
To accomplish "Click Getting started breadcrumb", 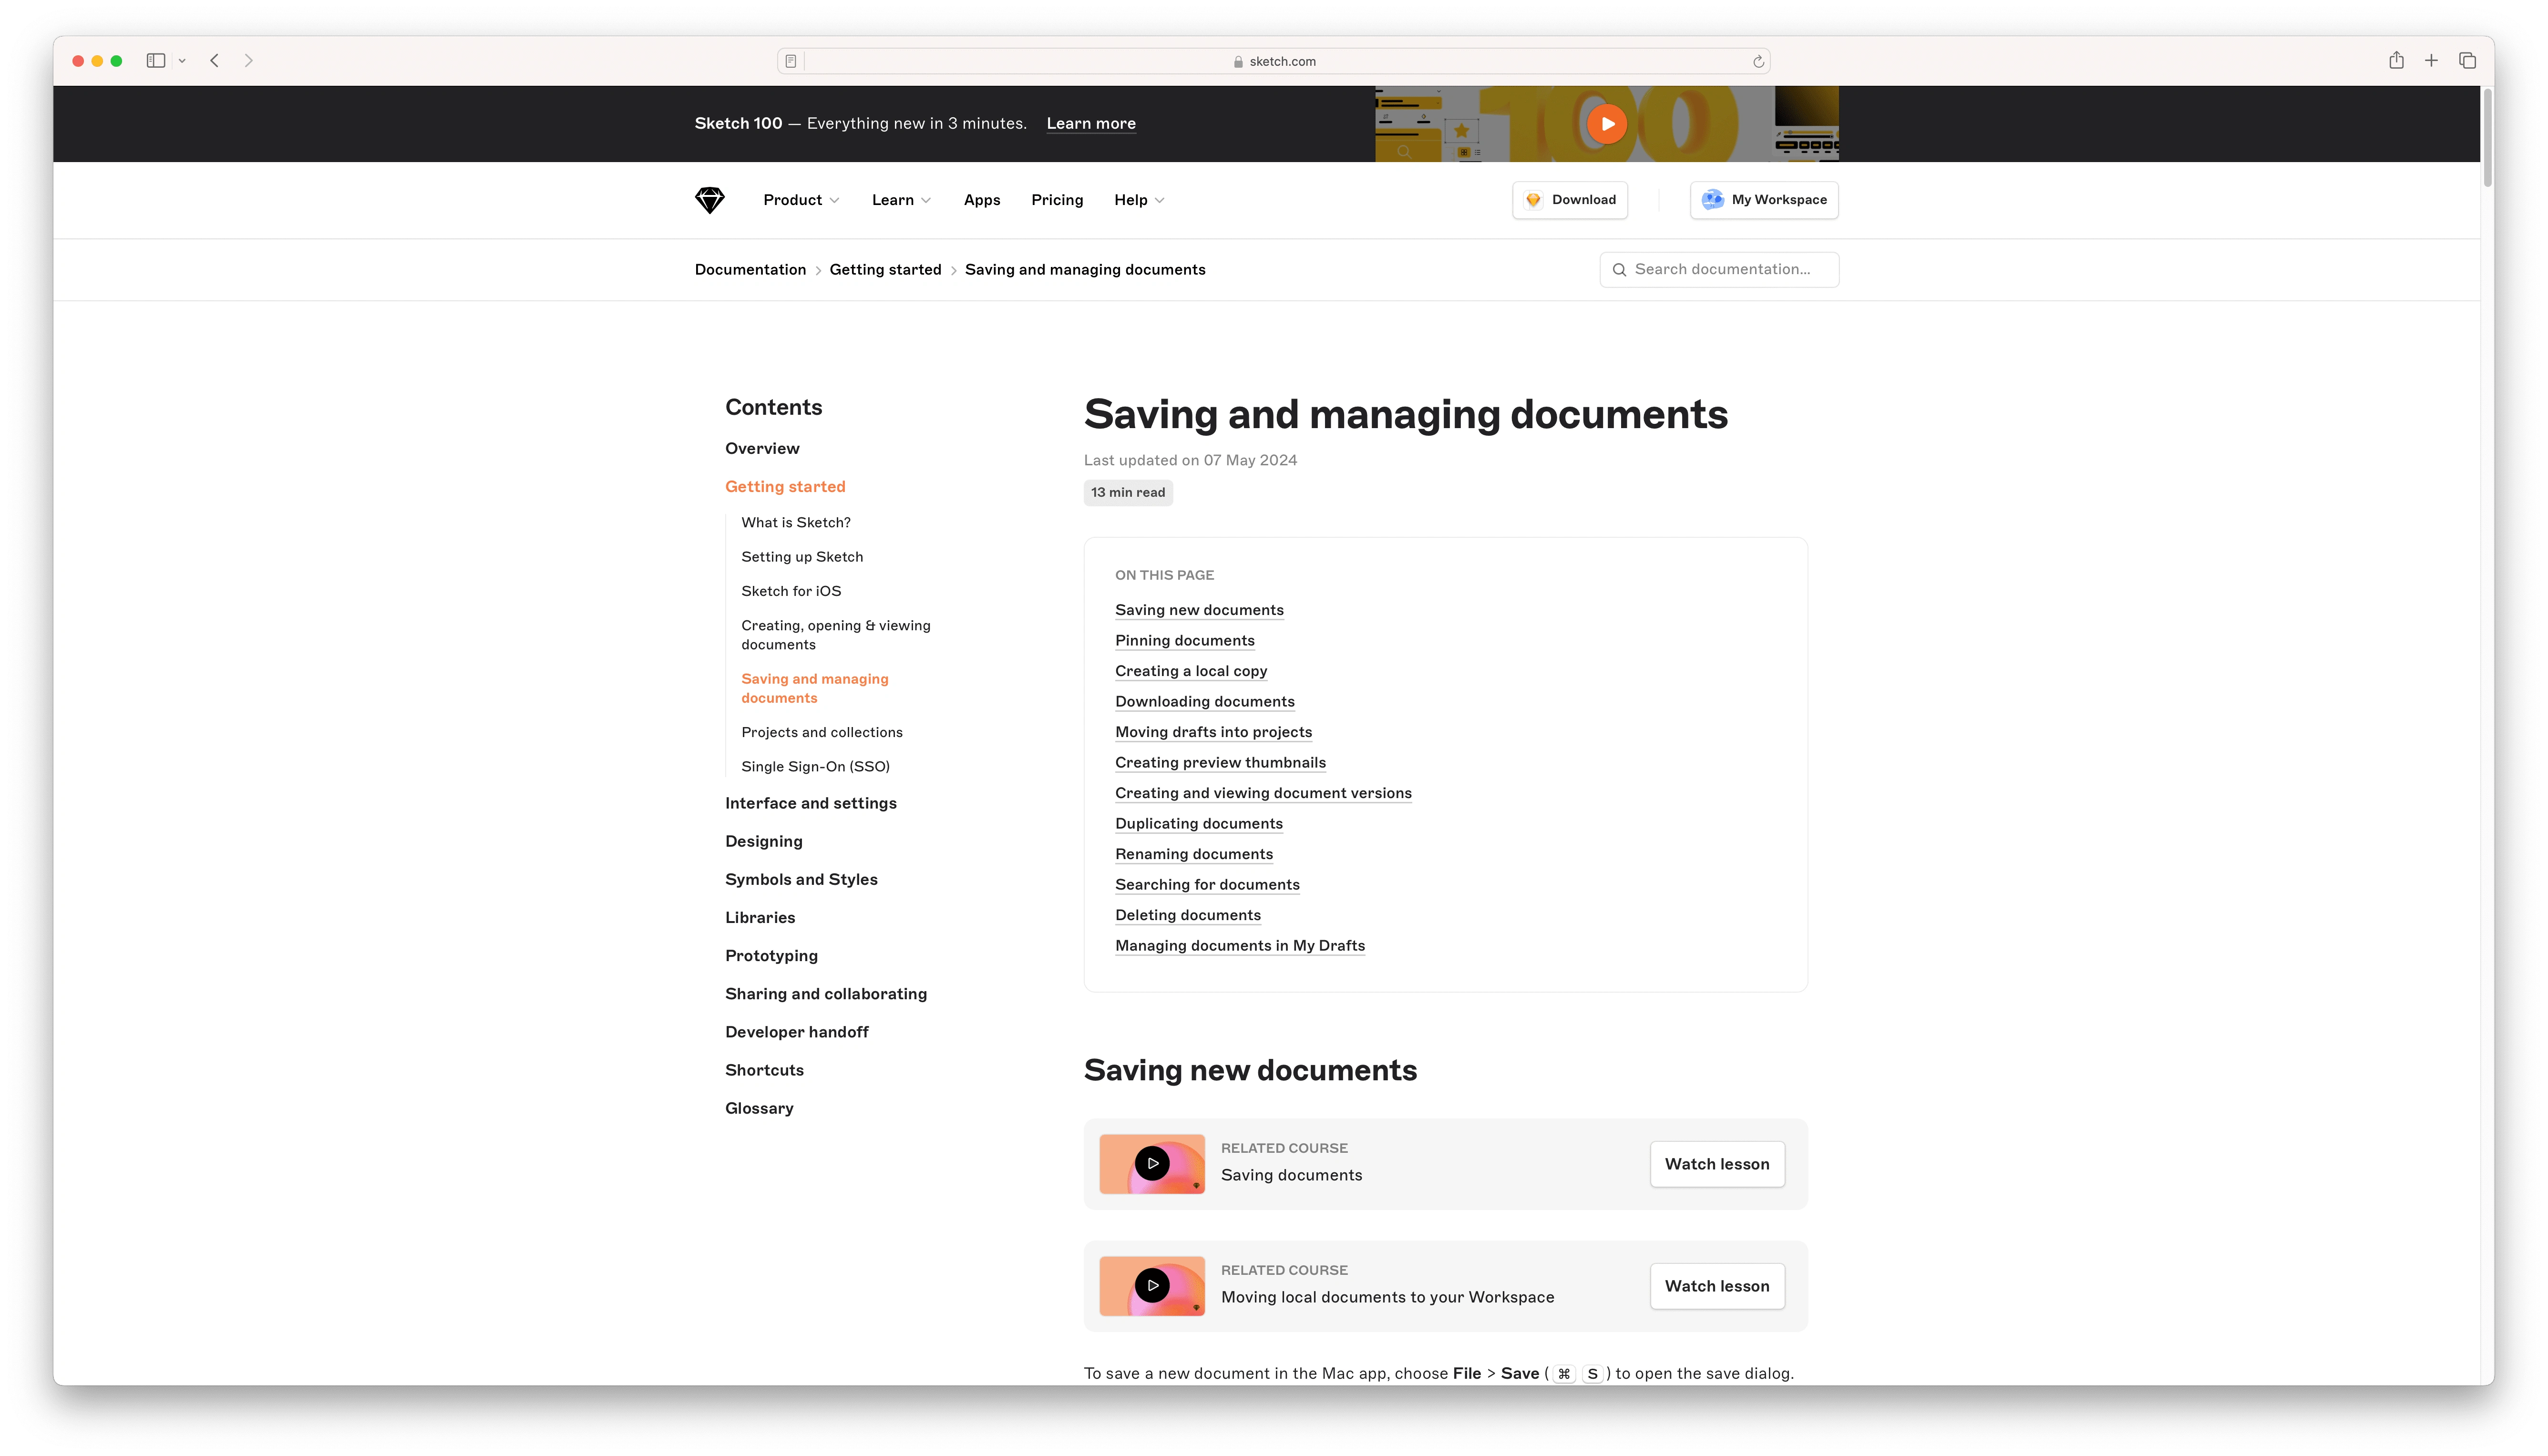I will (885, 270).
